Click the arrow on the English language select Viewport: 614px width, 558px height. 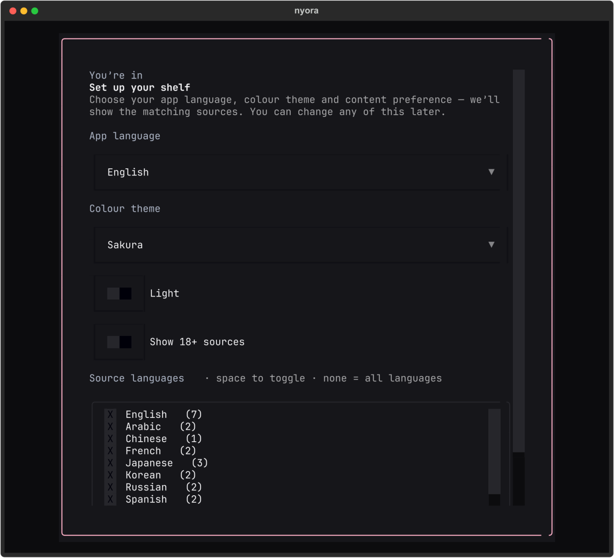coord(491,172)
